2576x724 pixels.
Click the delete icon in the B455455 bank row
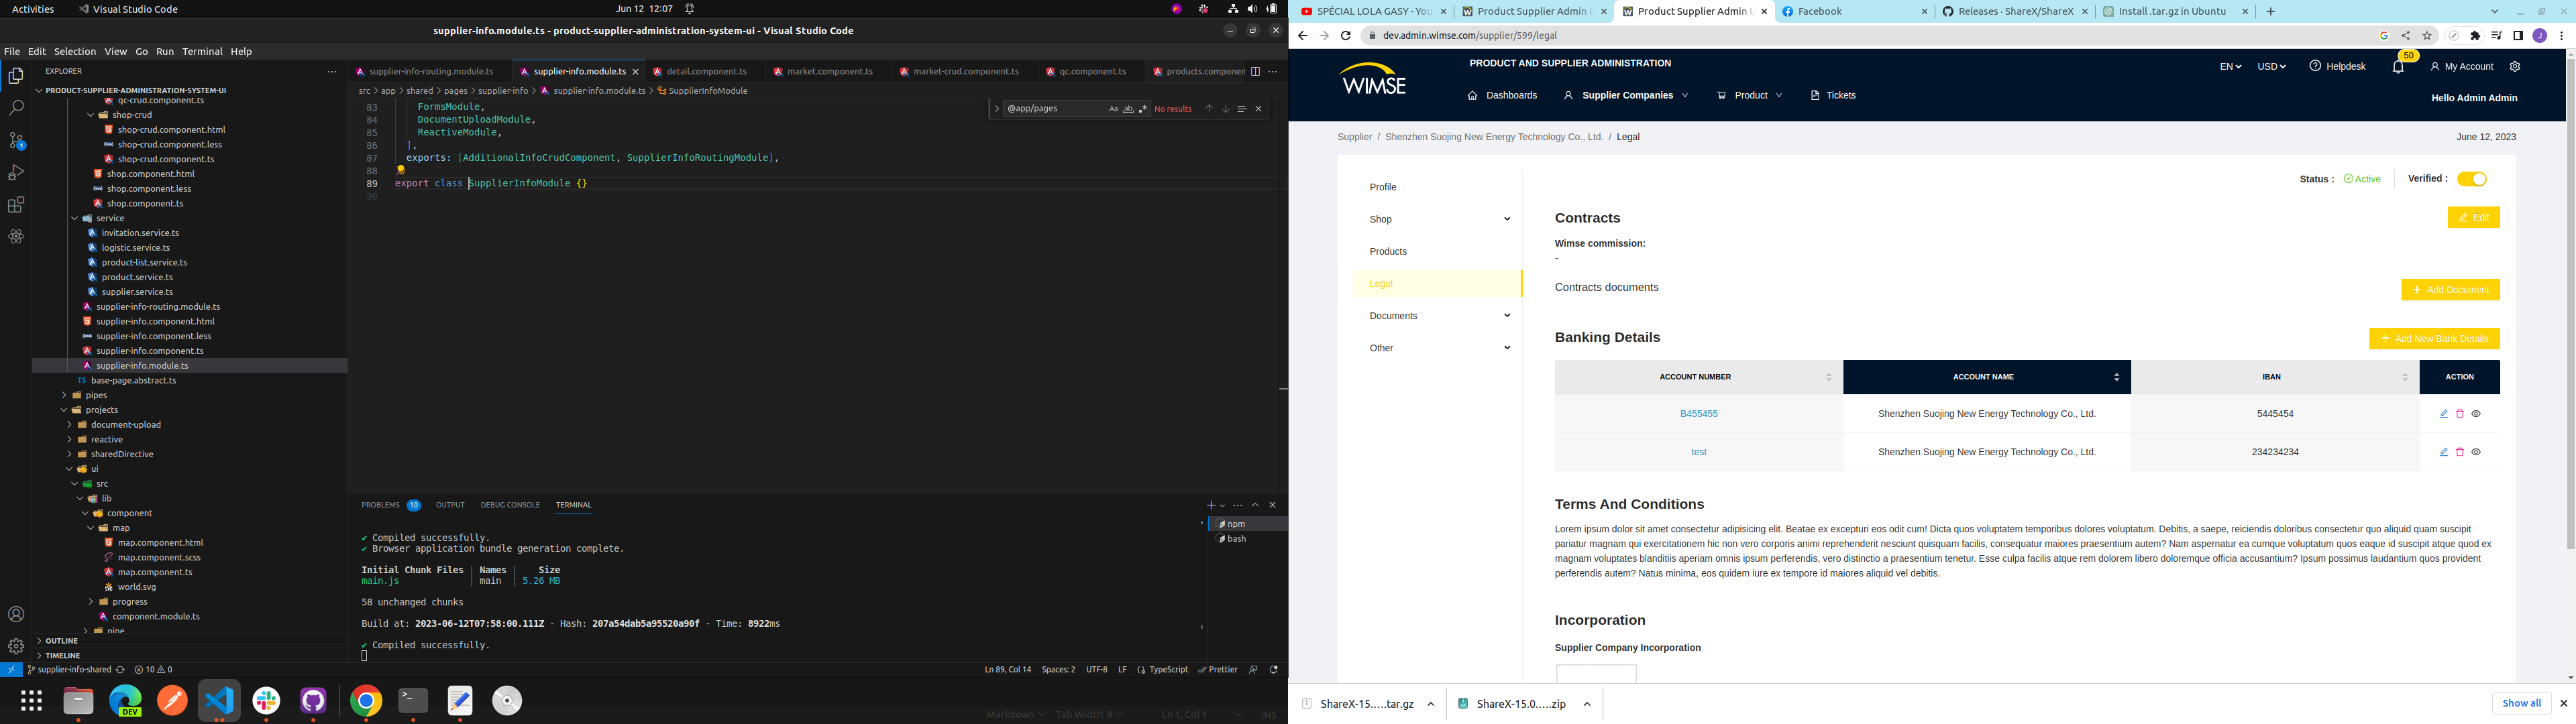click(2459, 414)
